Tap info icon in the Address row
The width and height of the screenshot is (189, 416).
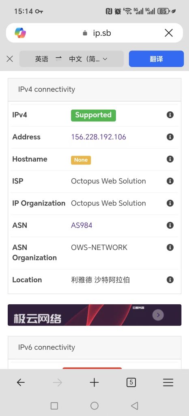(170, 137)
